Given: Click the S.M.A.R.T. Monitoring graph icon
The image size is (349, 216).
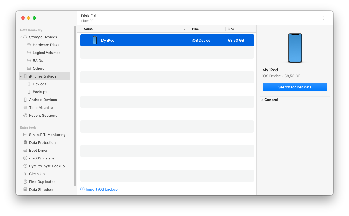Looking at the screenshot, I should coord(25,135).
